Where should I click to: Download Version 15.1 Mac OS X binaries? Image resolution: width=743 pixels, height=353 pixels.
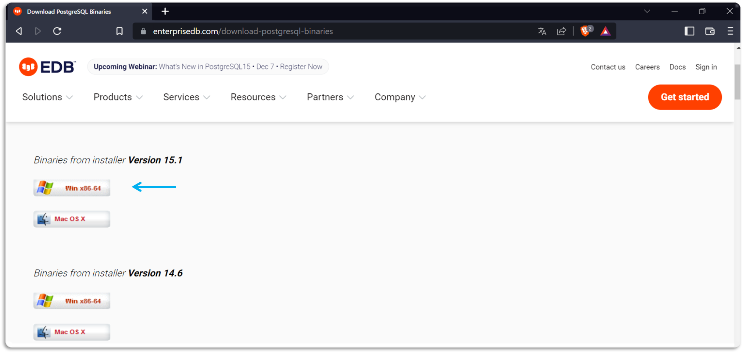[x=72, y=219]
